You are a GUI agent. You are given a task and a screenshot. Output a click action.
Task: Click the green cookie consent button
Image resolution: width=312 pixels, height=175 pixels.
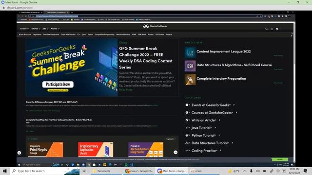click(x=280, y=159)
